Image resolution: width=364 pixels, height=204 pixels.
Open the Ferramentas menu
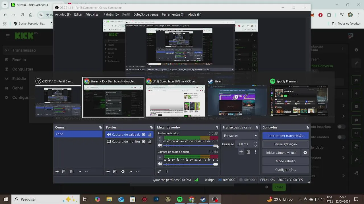tap(173, 14)
